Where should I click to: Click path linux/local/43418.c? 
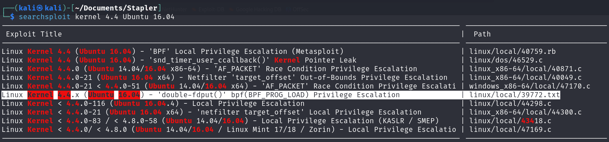point(510,121)
